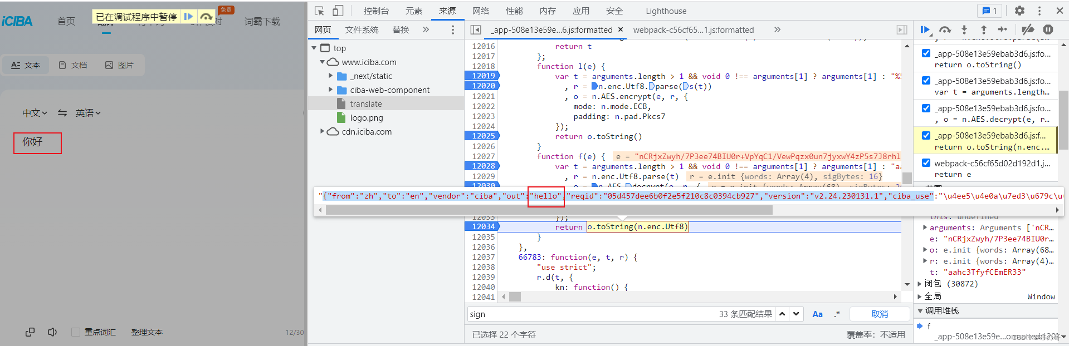The height and width of the screenshot is (346, 1069).
Task: Expand ciba-web-component folder
Action: tap(330, 90)
